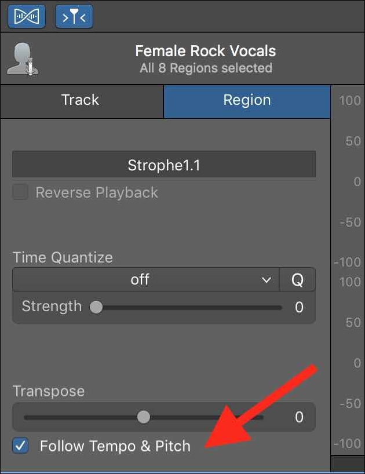365x474 pixels.
Task: Click the Transpose slider knob
Action: click(x=144, y=417)
